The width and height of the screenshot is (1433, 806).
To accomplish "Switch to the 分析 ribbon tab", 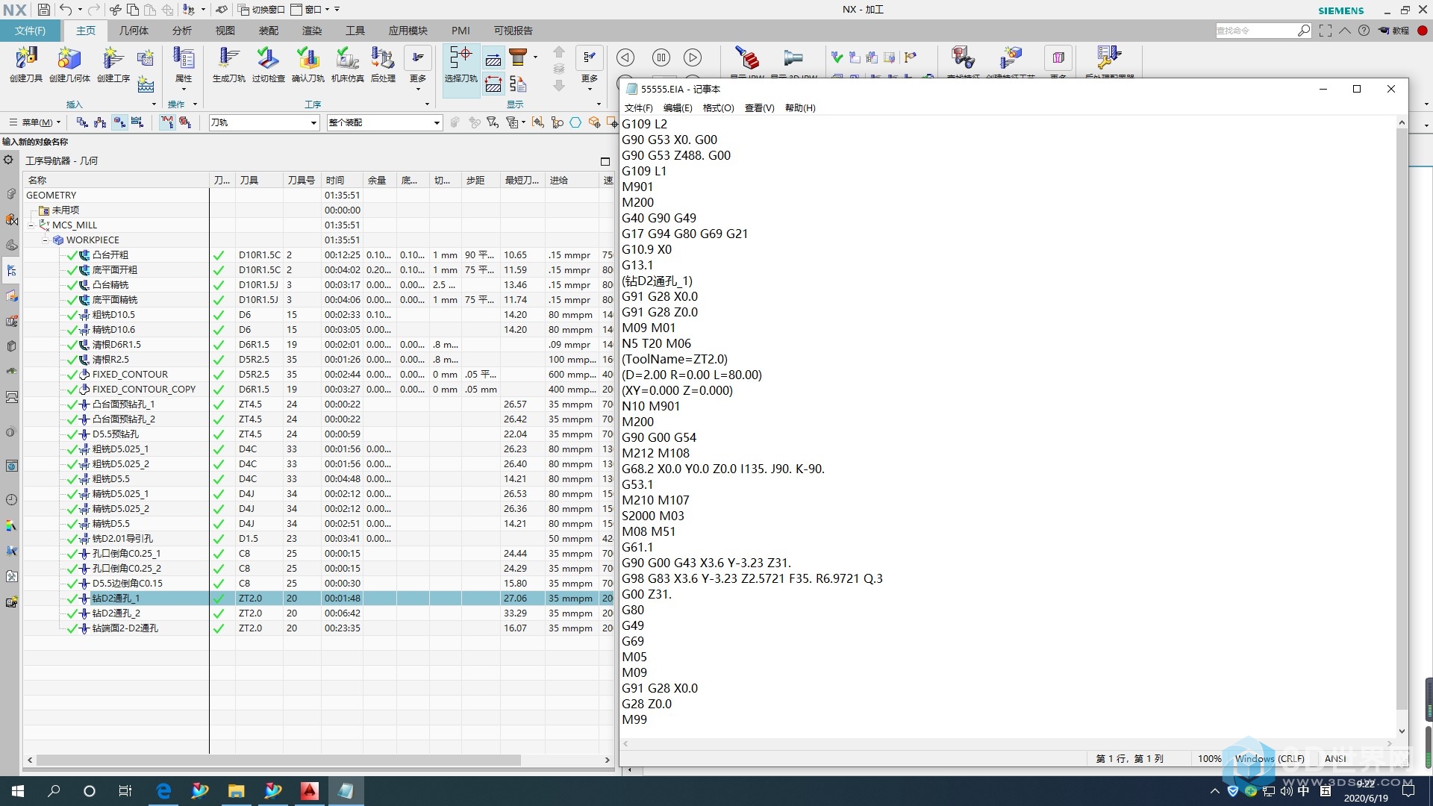I will pyautogui.click(x=182, y=31).
